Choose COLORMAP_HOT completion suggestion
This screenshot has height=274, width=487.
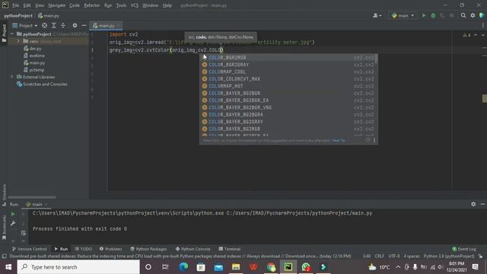(288, 86)
